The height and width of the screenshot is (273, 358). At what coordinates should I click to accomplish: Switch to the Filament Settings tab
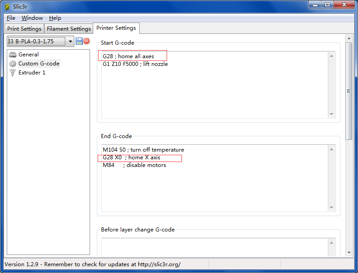tap(69, 28)
